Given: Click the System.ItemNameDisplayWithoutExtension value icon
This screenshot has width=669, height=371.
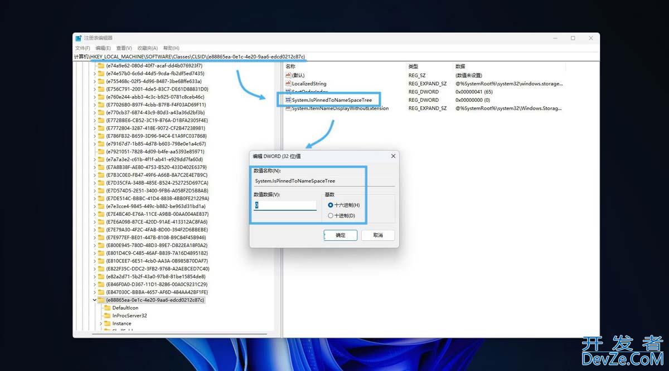Looking at the screenshot, I should pyautogui.click(x=288, y=108).
